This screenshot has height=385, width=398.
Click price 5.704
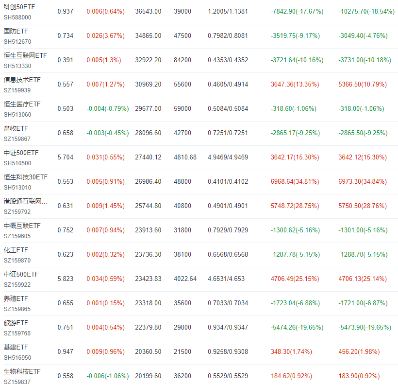tap(66, 157)
